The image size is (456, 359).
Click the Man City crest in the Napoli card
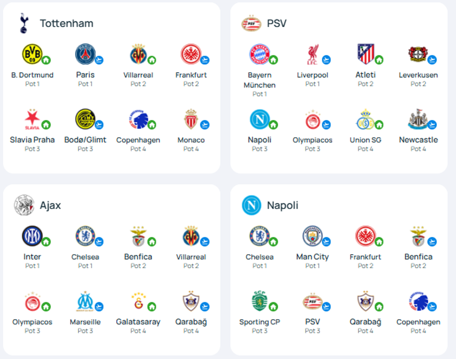(313, 236)
